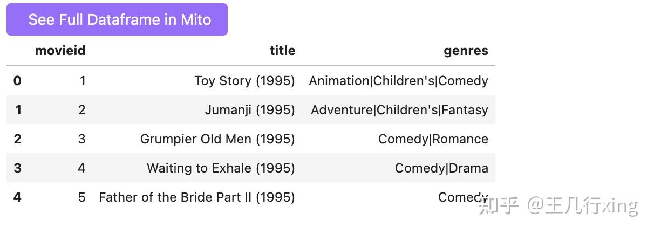Click row index 4
The width and height of the screenshot is (654, 234).
17,197
